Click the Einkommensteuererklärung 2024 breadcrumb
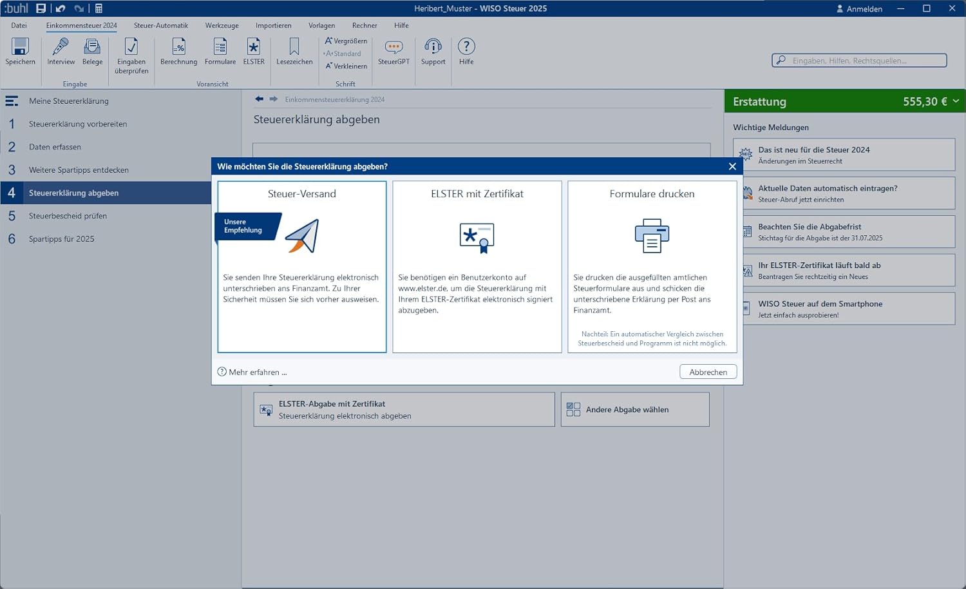 pyautogui.click(x=335, y=99)
